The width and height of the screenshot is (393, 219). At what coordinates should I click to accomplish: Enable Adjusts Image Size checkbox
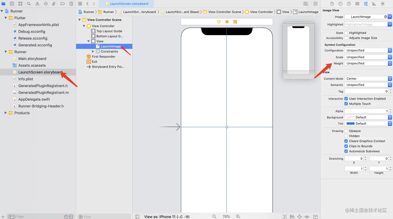click(346, 38)
